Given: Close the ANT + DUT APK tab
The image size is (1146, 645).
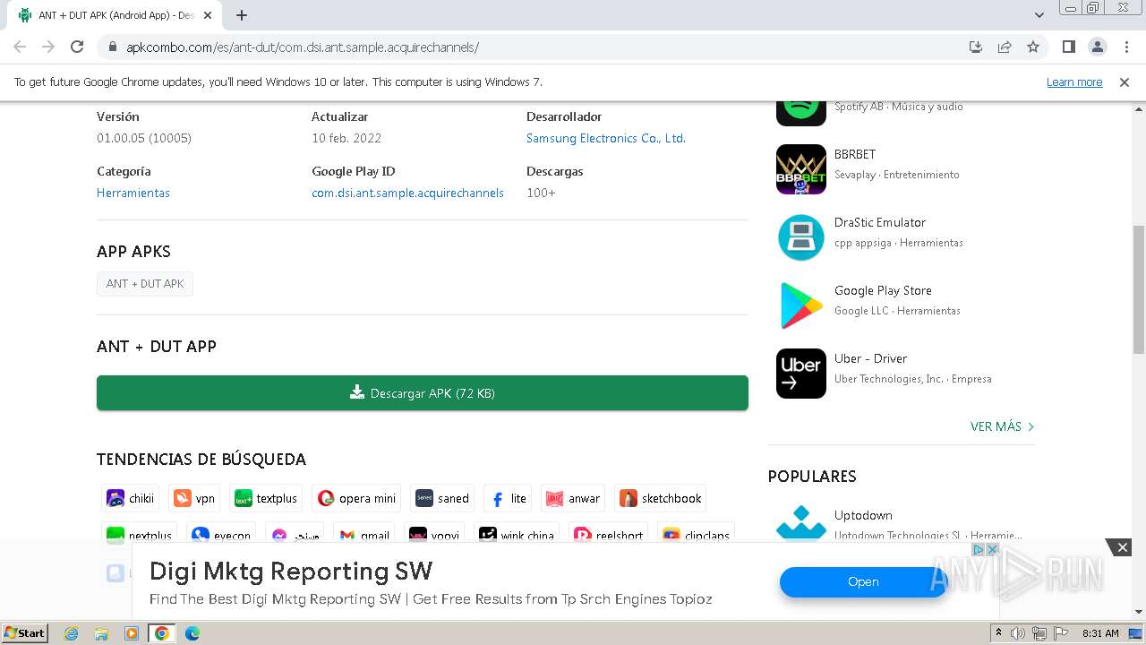Looking at the screenshot, I should (x=209, y=15).
